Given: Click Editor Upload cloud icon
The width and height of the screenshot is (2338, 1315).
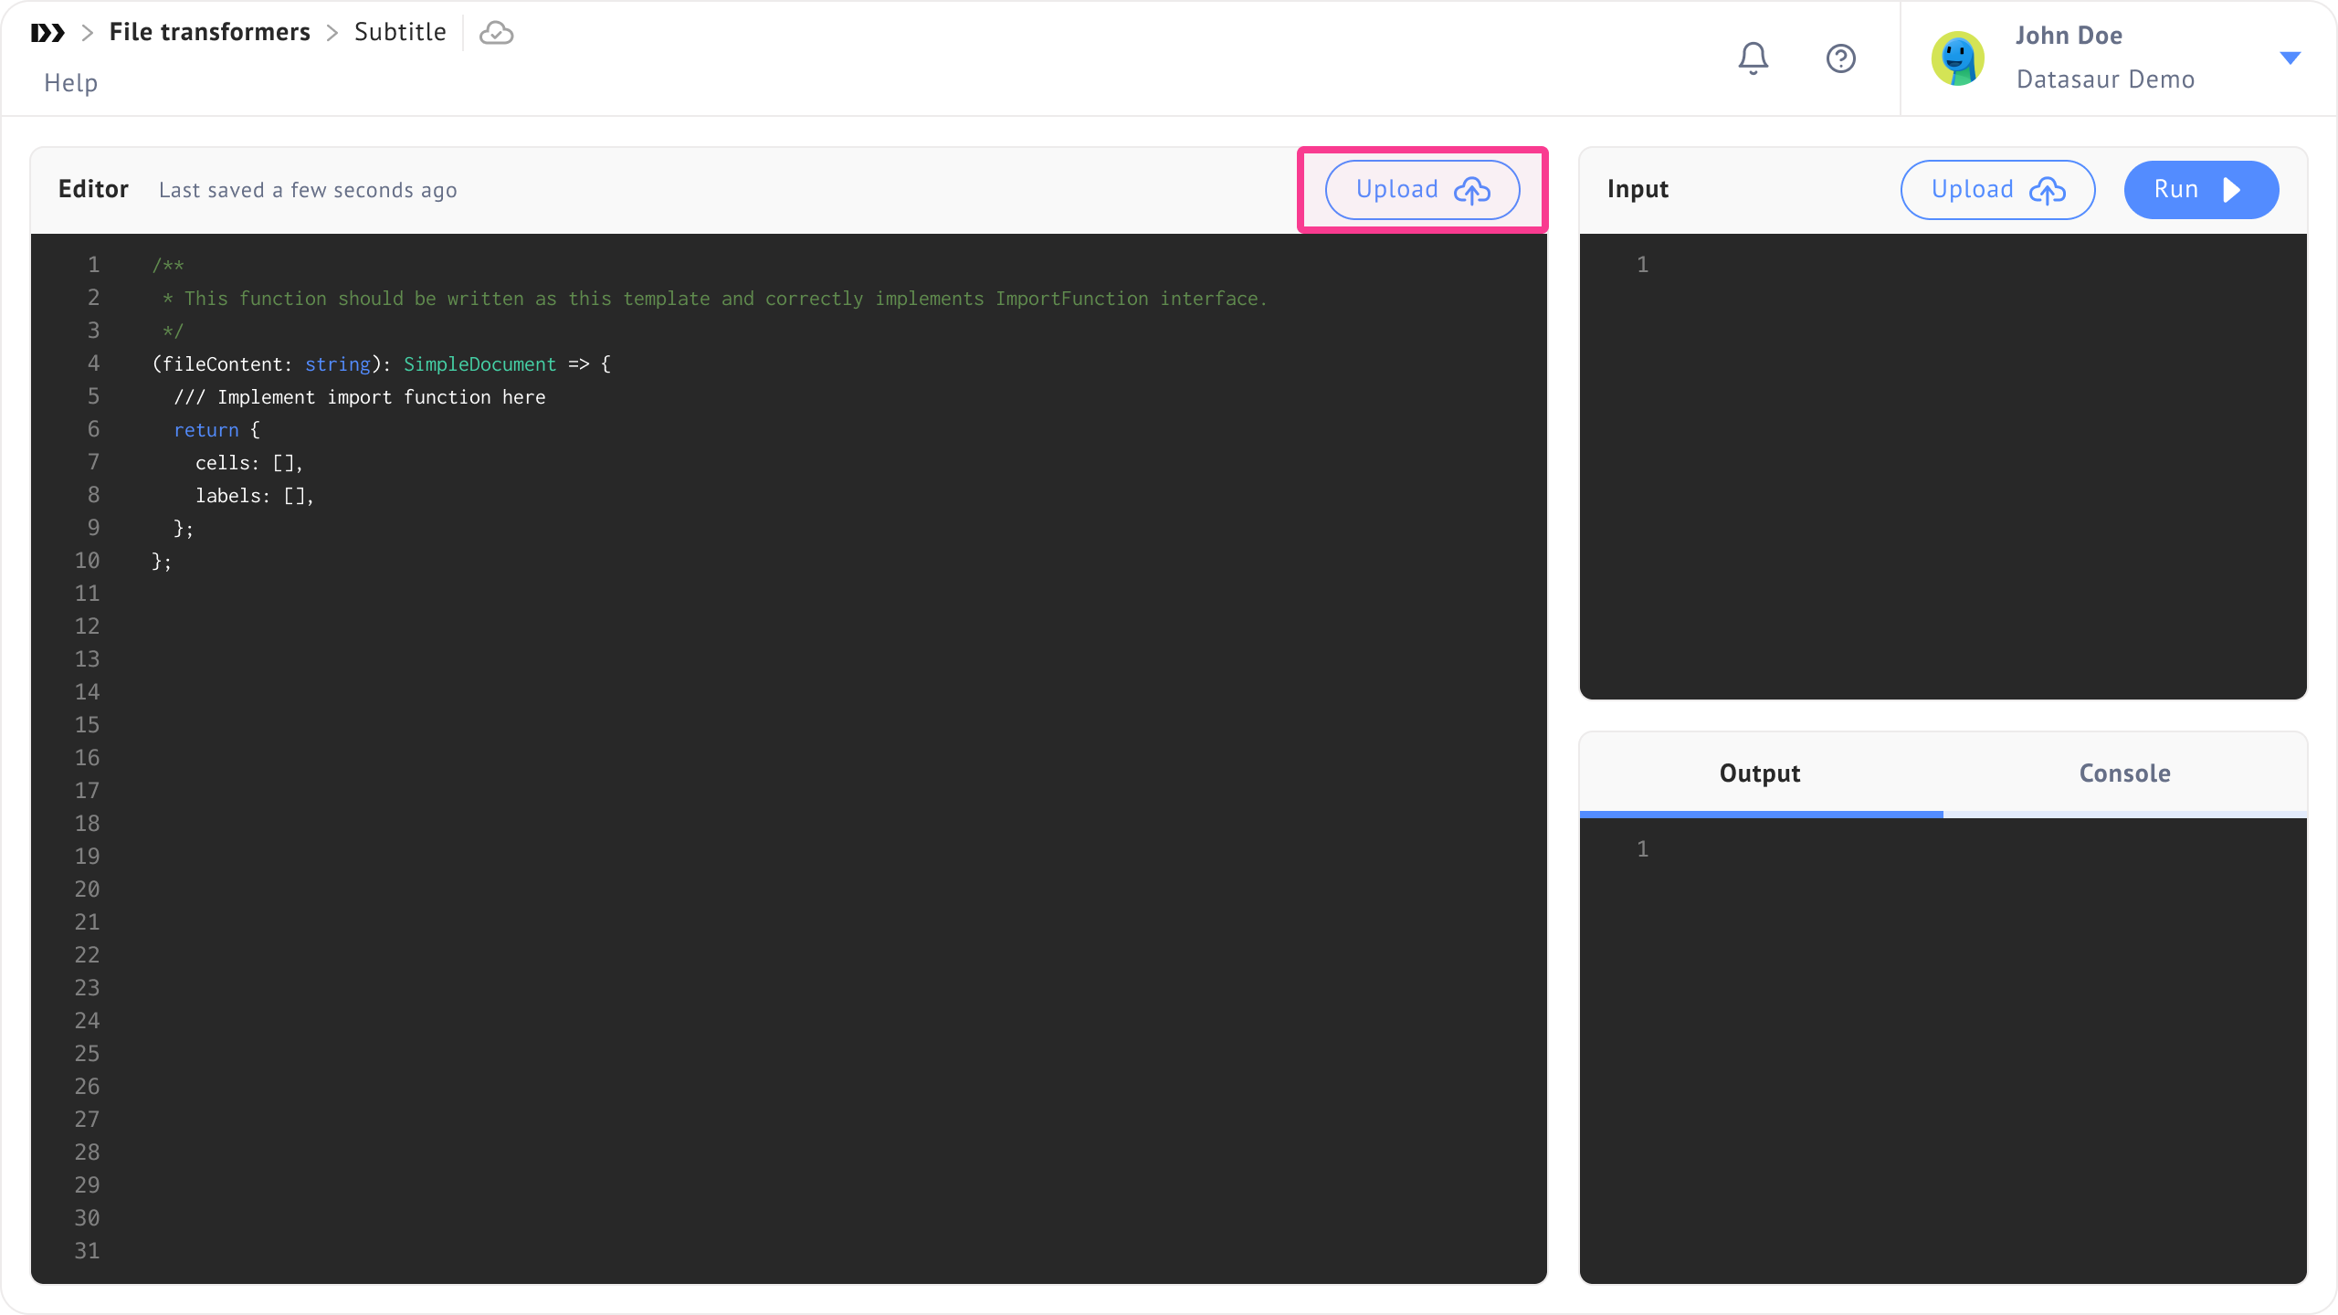Looking at the screenshot, I should point(1472,190).
